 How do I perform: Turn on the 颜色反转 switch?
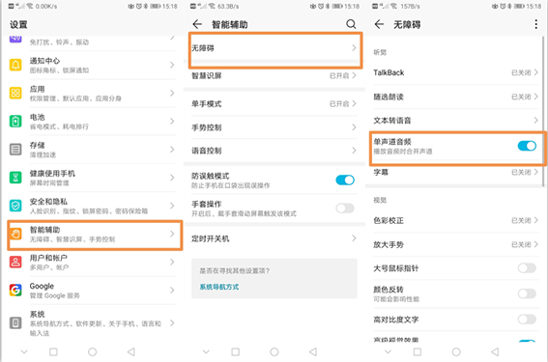point(527,293)
